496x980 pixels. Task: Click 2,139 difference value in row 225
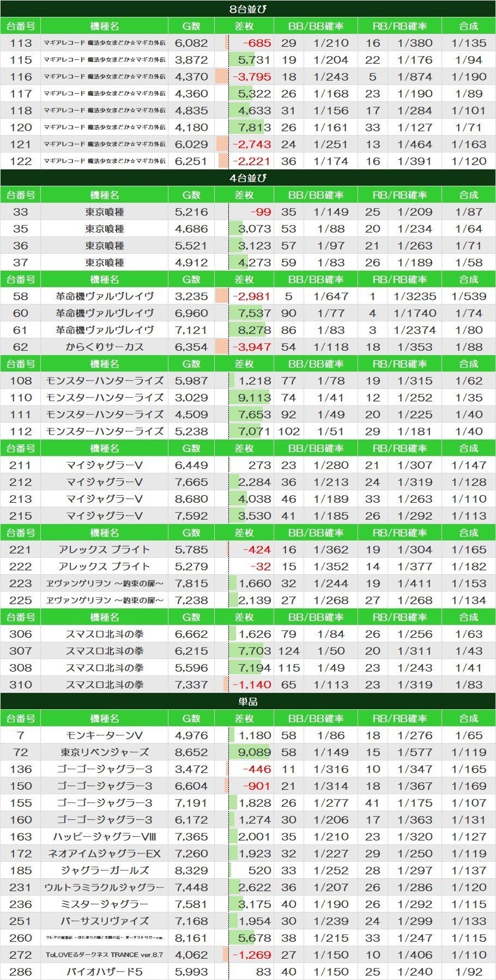coord(255,600)
